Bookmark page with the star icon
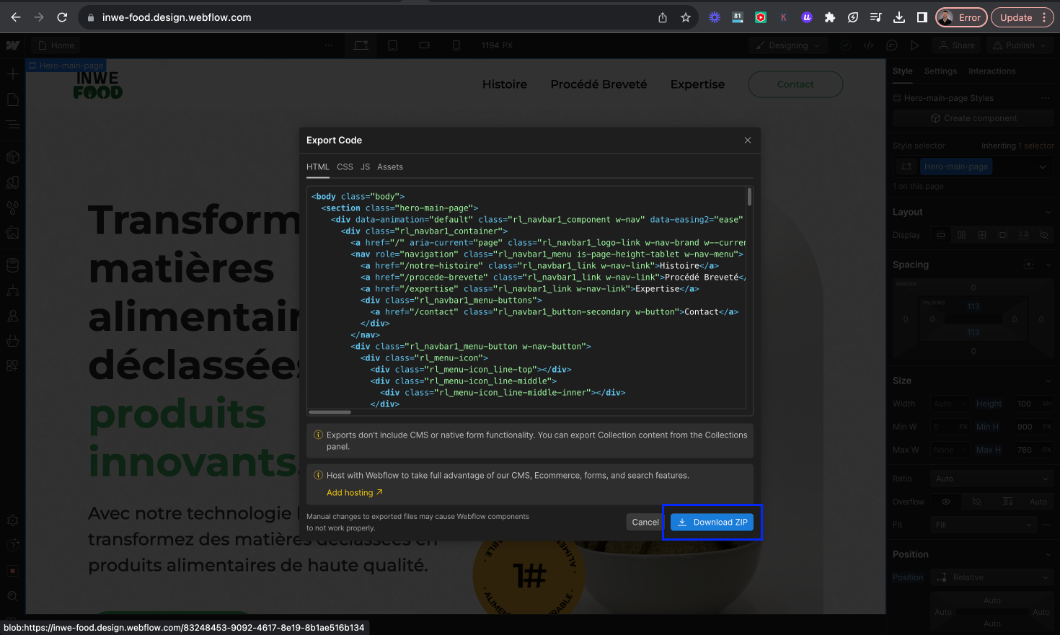1060x635 pixels. [686, 17]
